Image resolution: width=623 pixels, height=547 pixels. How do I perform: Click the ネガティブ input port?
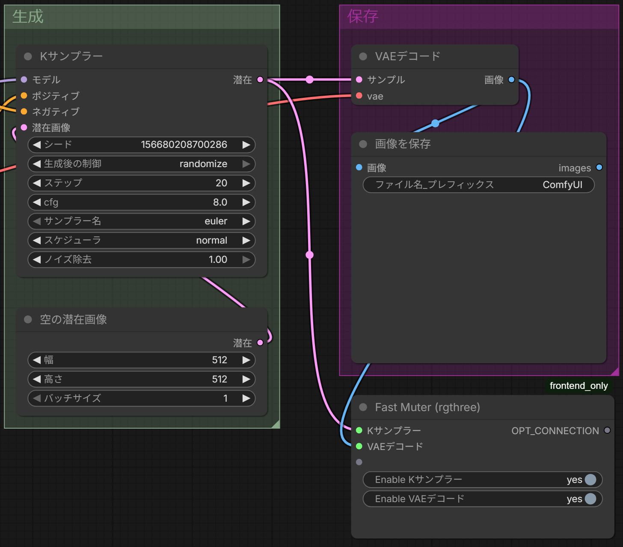(x=24, y=112)
